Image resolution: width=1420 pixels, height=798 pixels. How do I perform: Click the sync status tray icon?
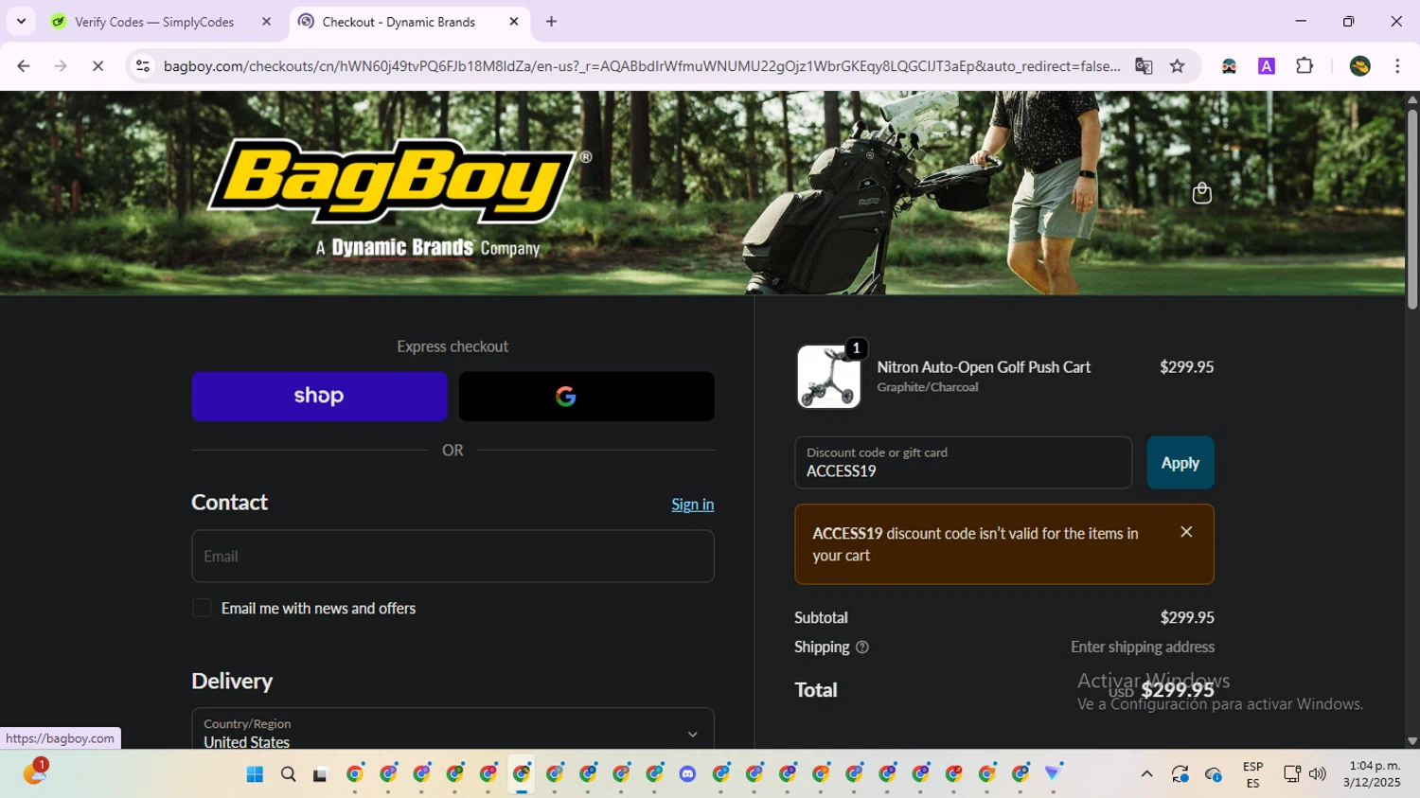click(1180, 774)
